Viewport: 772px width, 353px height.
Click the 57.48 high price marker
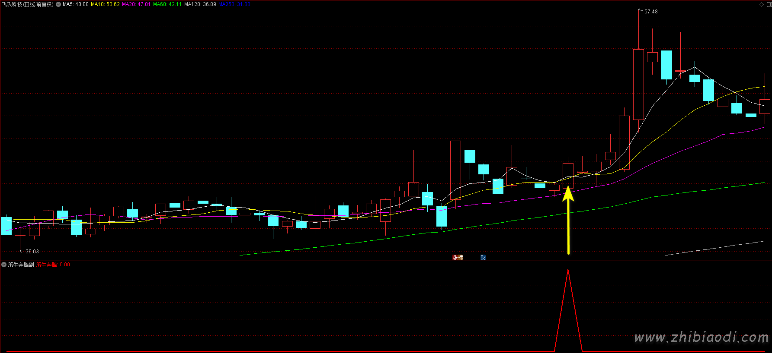(x=650, y=12)
